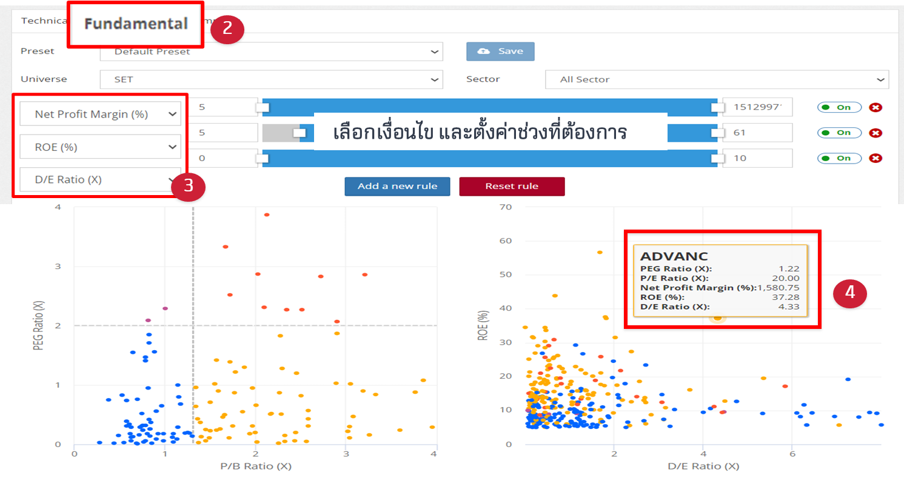Click the highlighted ADVANC data point
The height and width of the screenshot is (484, 904).
pyautogui.click(x=718, y=317)
